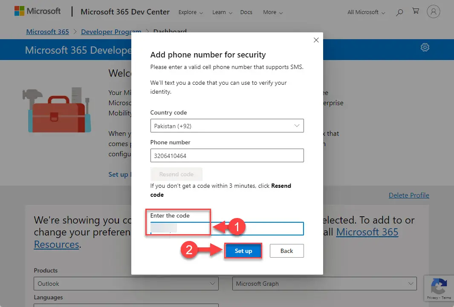Image resolution: width=454 pixels, height=307 pixels.
Task: Open the Microsoft Graph dropdown
Action: pyautogui.click(x=324, y=284)
